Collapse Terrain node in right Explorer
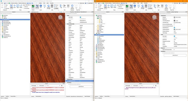 96,18
